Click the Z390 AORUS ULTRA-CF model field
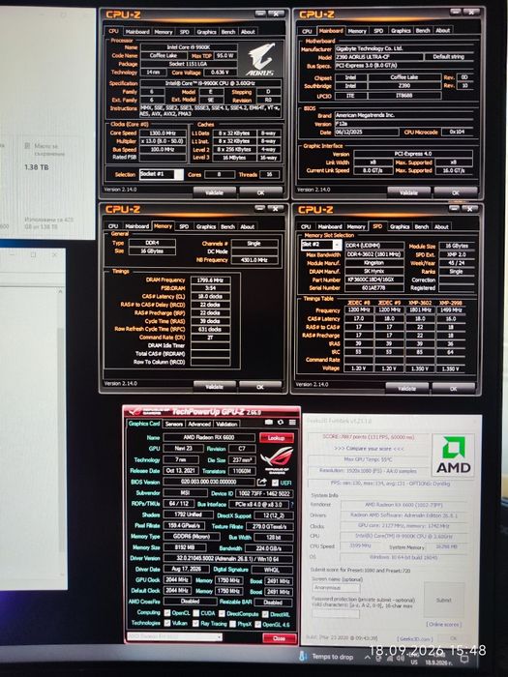This screenshot has height=677, width=508. pyautogui.click(x=379, y=57)
